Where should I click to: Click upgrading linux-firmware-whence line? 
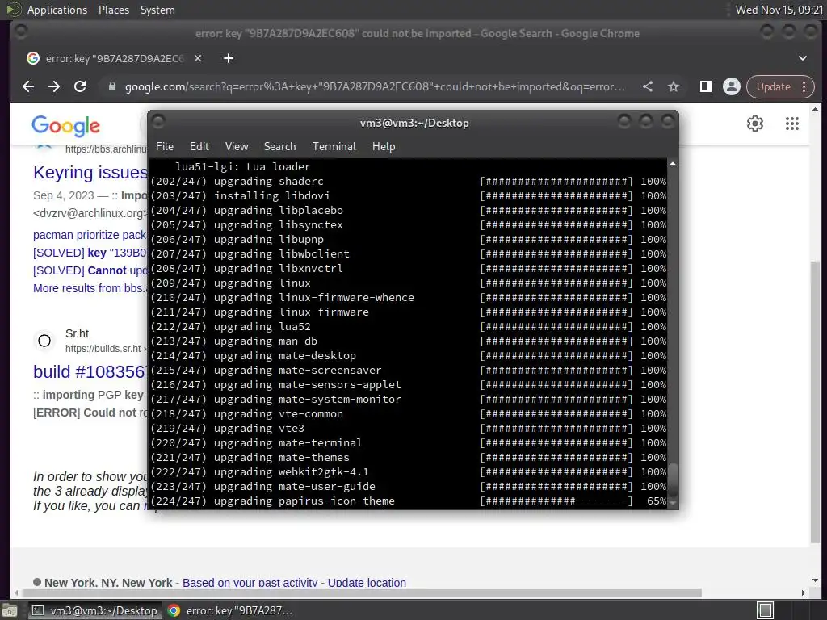click(x=409, y=297)
